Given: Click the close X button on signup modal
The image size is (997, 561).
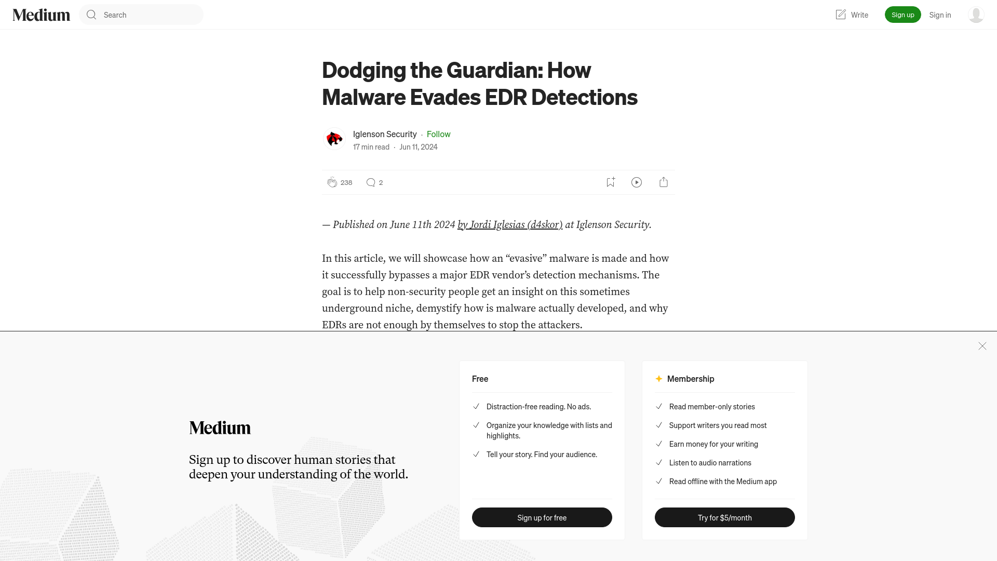Looking at the screenshot, I should click(982, 346).
